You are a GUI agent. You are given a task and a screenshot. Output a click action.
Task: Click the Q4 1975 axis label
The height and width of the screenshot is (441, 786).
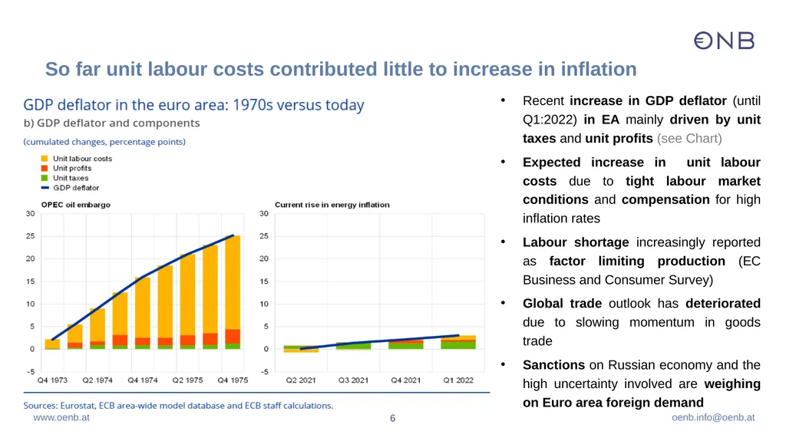point(233,380)
